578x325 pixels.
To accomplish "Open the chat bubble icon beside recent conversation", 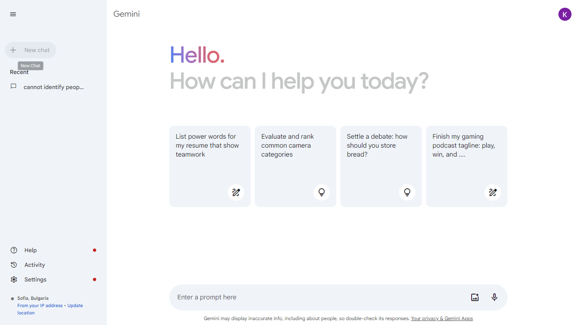I will pyautogui.click(x=13, y=87).
